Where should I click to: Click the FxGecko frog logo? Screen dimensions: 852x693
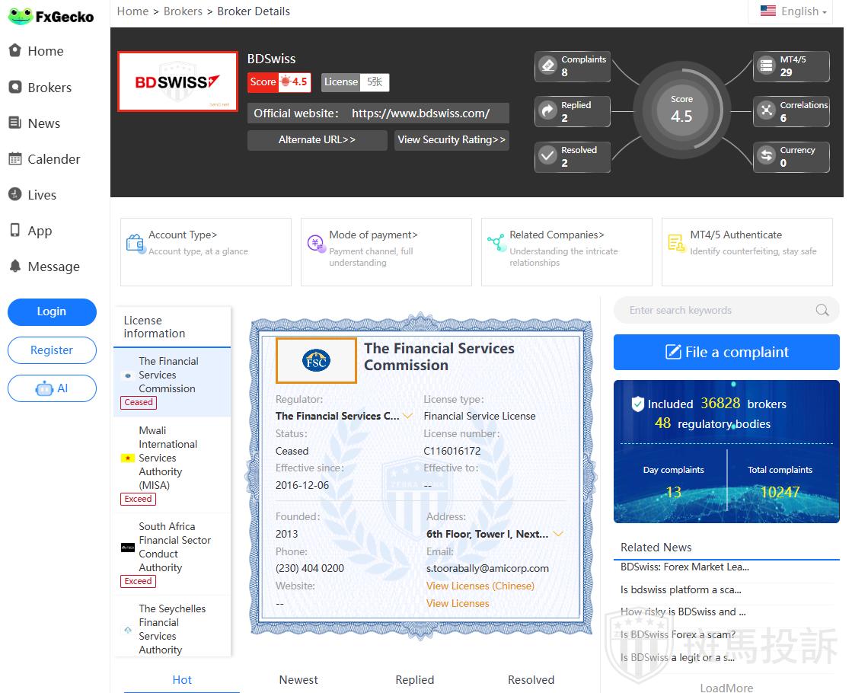[x=20, y=16]
